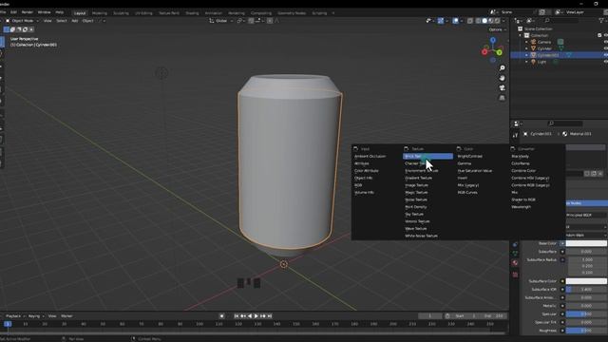Play animation in reverse

point(250,316)
